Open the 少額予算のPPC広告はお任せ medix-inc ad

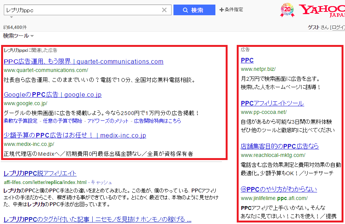pos(75,135)
